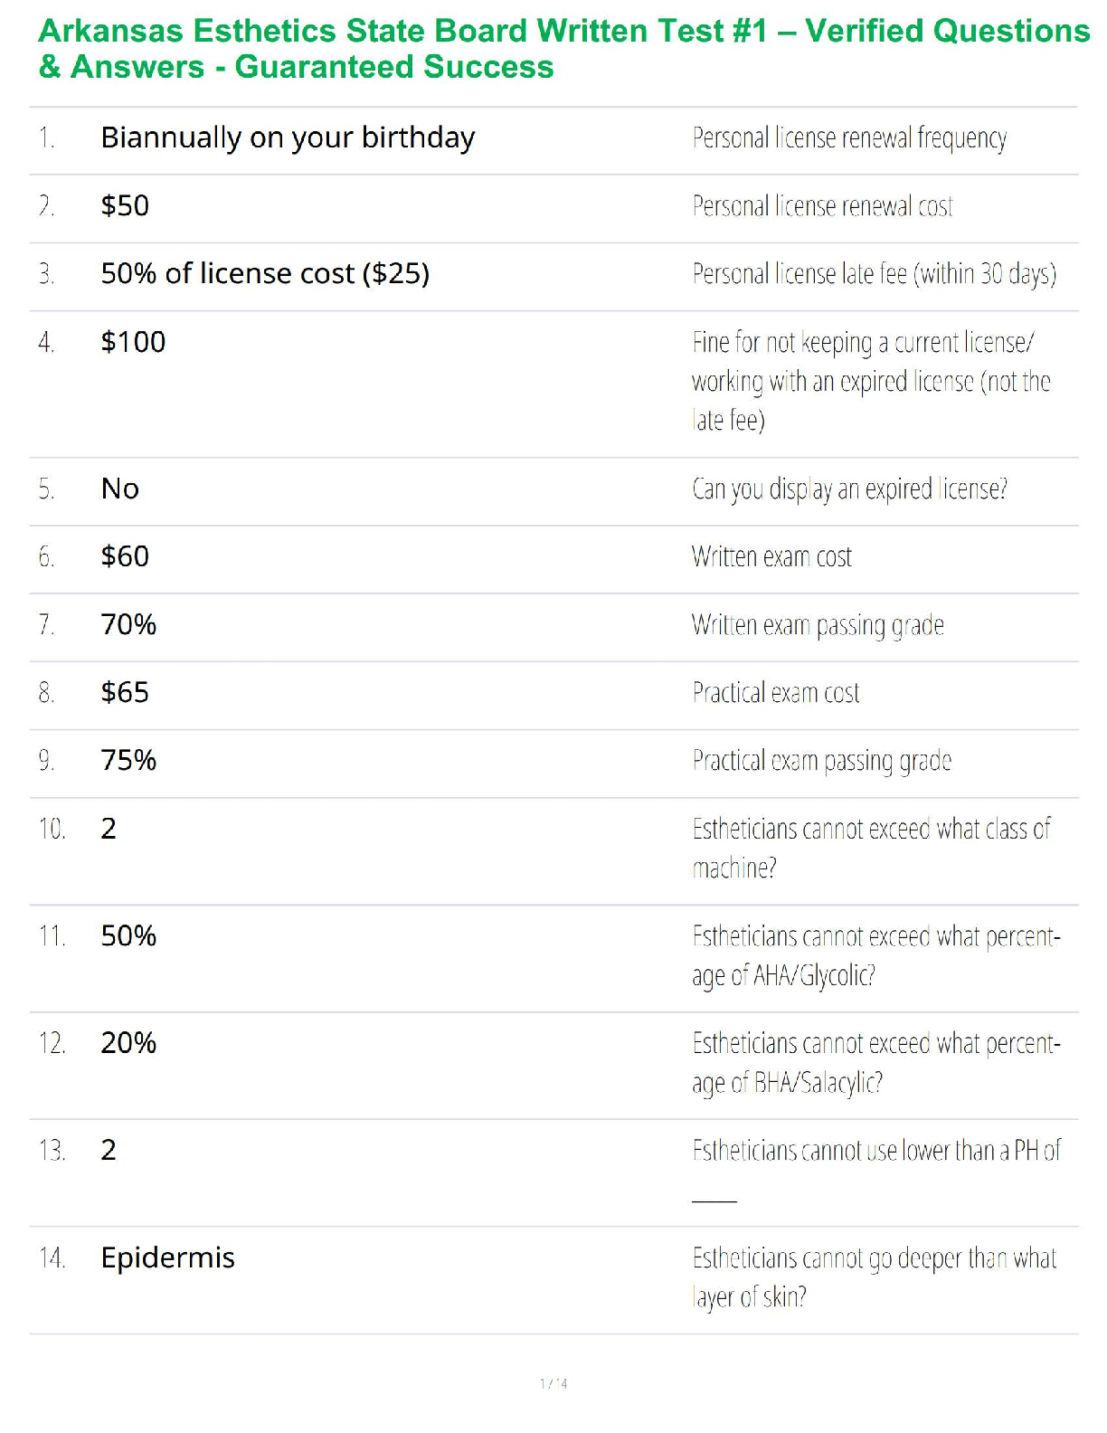Click the "Written exam passing grade" text
Viewport: 1107px width, 1433px height.
tap(818, 625)
